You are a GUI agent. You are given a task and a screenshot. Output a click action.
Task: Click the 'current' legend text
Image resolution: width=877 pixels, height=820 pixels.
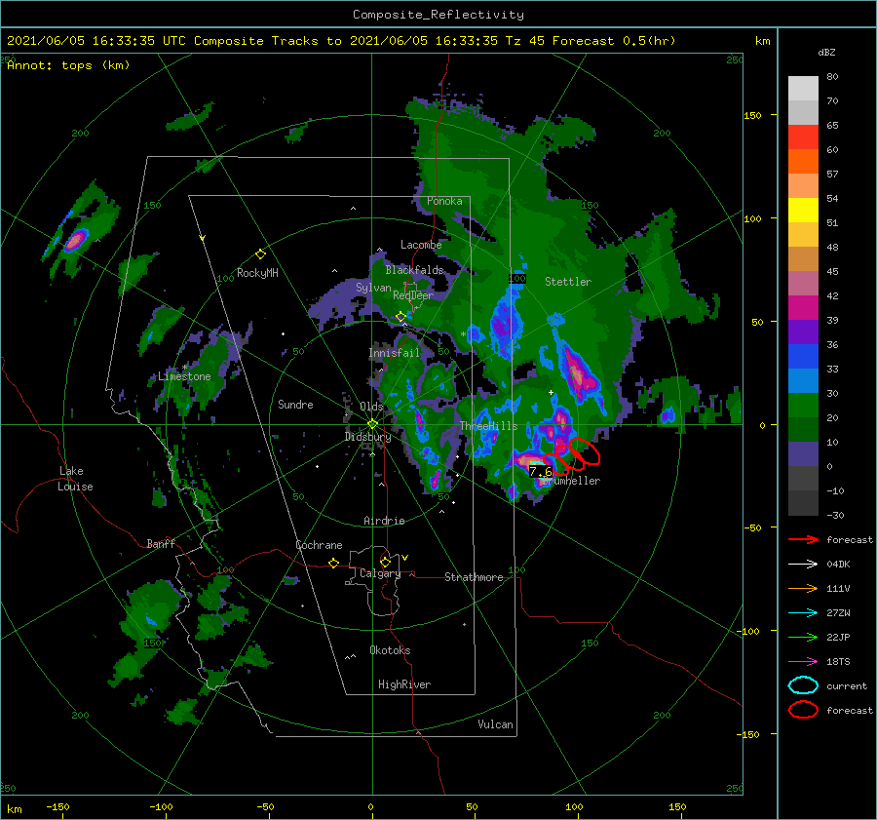point(847,685)
